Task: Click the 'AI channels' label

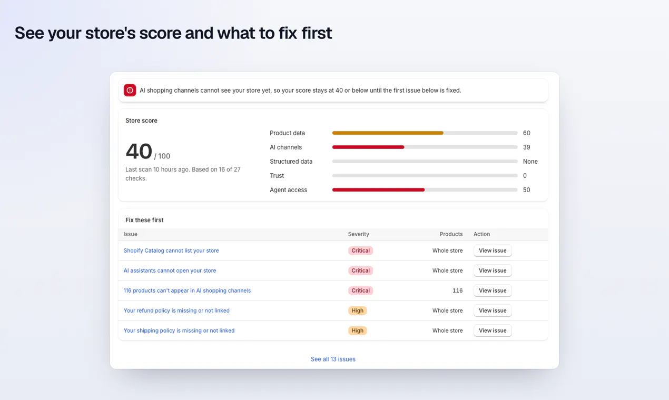Action: point(286,147)
